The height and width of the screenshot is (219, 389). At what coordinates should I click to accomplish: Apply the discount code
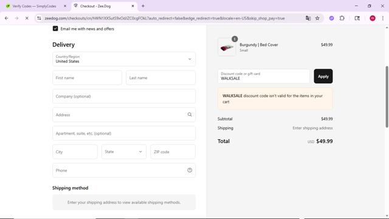point(323,76)
